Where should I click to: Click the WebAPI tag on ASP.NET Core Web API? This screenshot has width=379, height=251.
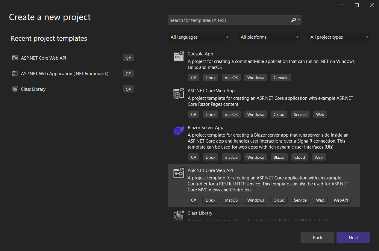click(x=341, y=200)
